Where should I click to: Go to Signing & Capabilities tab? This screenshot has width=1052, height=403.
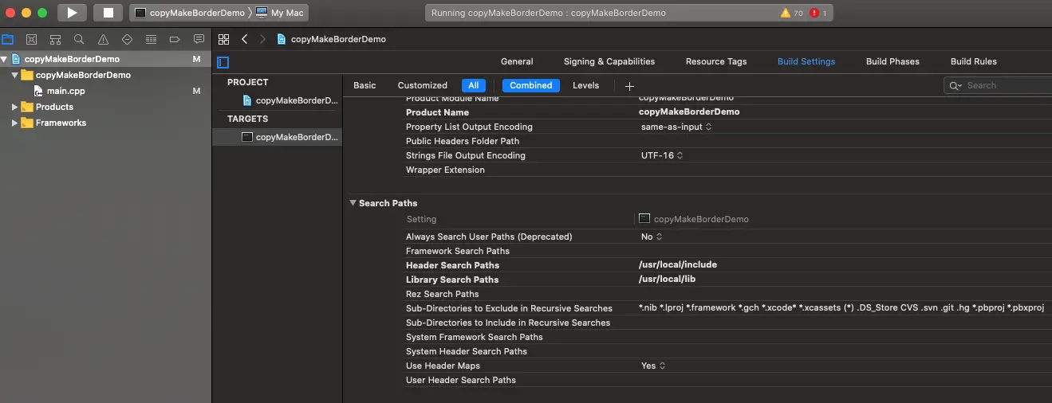click(x=609, y=61)
